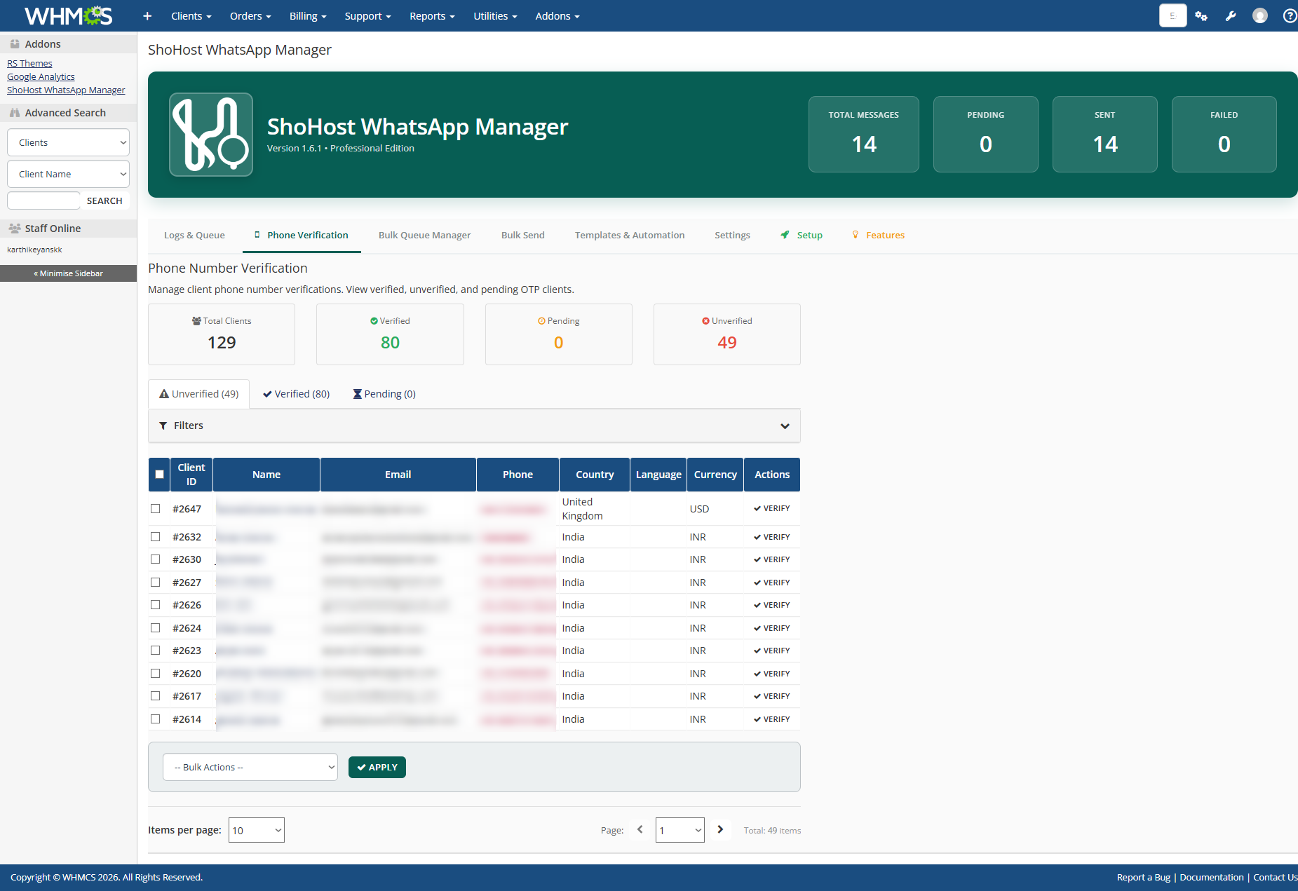Open the Report a Bug footer link
The image size is (1298, 891).
1143,877
